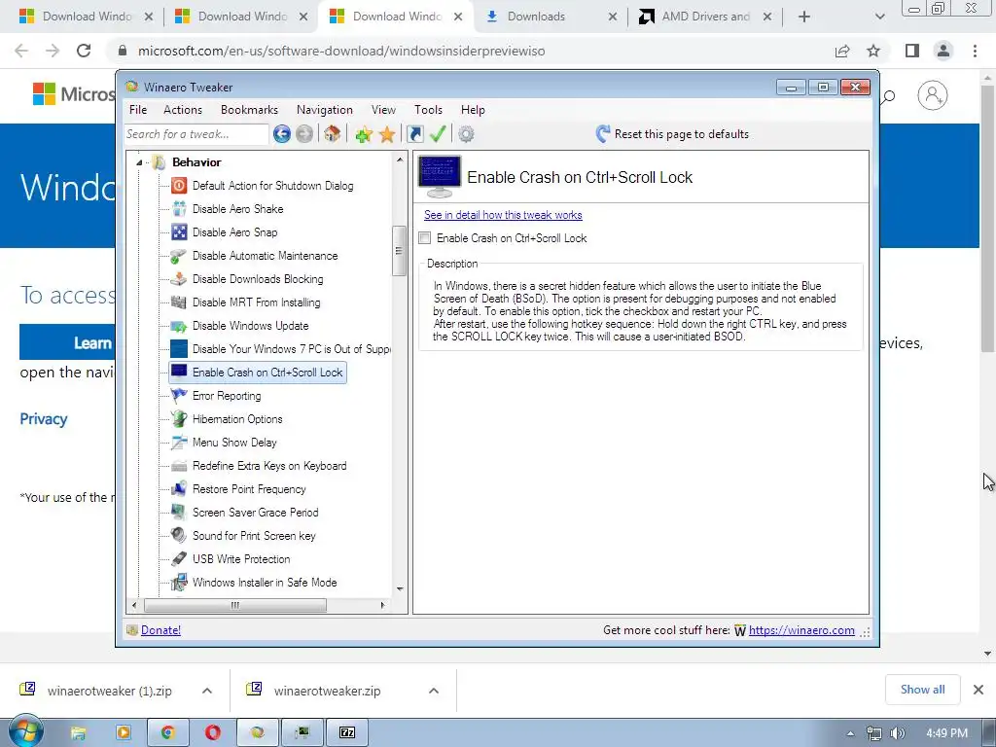Image resolution: width=996 pixels, height=747 pixels.
Task: Click Privacy link on Microsoft page
Action: (44, 419)
